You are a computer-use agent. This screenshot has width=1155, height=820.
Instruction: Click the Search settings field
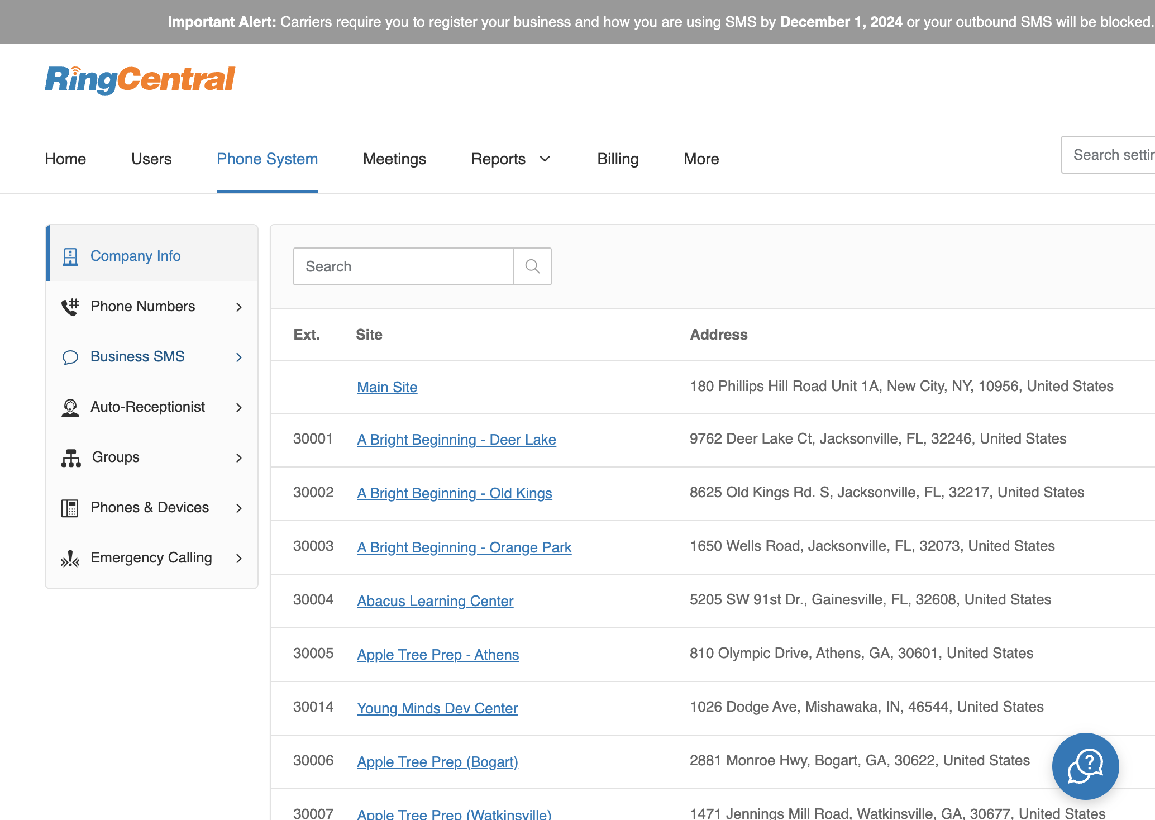1108,155
